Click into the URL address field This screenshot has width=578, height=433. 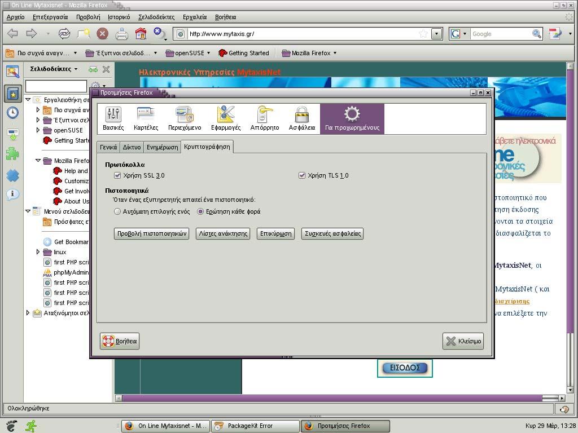pyautogui.click(x=303, y=34)
